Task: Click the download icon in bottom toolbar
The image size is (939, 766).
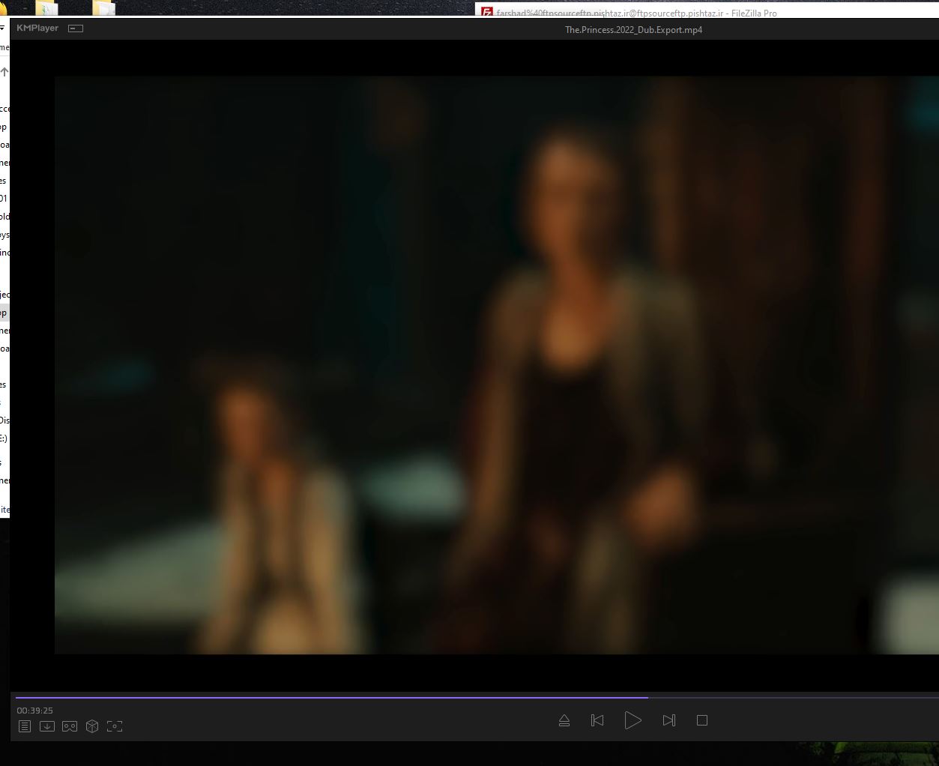Action: [47, 726]
